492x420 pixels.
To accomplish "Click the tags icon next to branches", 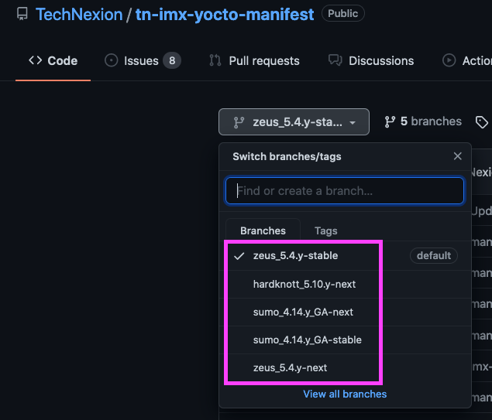I will click(x=482, y=122).
